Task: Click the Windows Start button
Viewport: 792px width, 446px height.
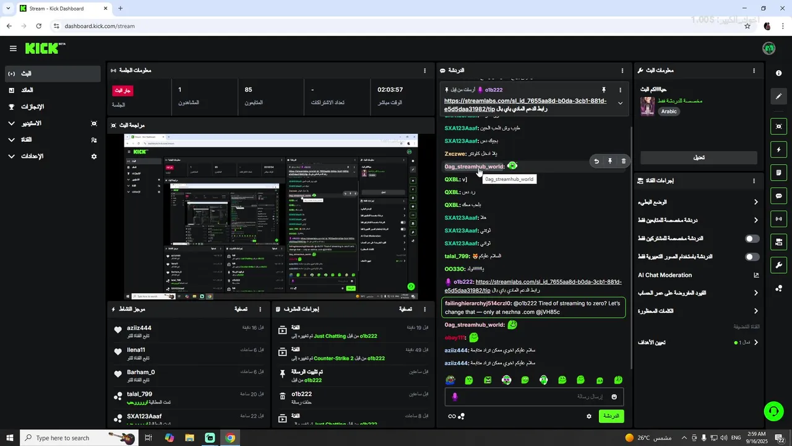Action: (x=10, y=438)
